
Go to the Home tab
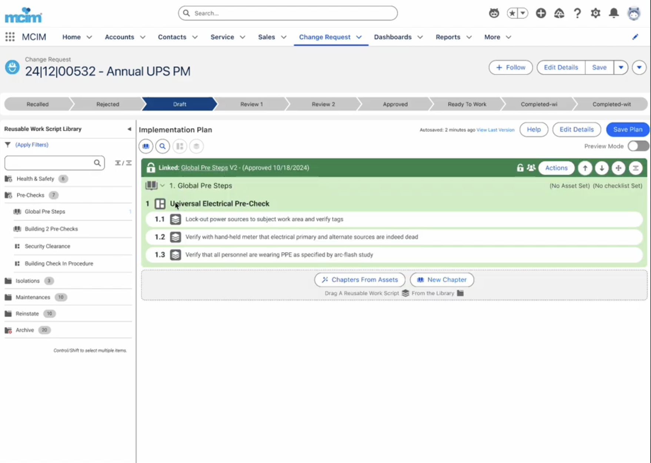(71, 37)
